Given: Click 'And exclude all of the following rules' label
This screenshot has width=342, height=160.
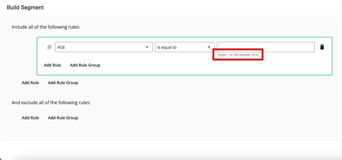Looking at the screenshot, I should tap(51, 103).
